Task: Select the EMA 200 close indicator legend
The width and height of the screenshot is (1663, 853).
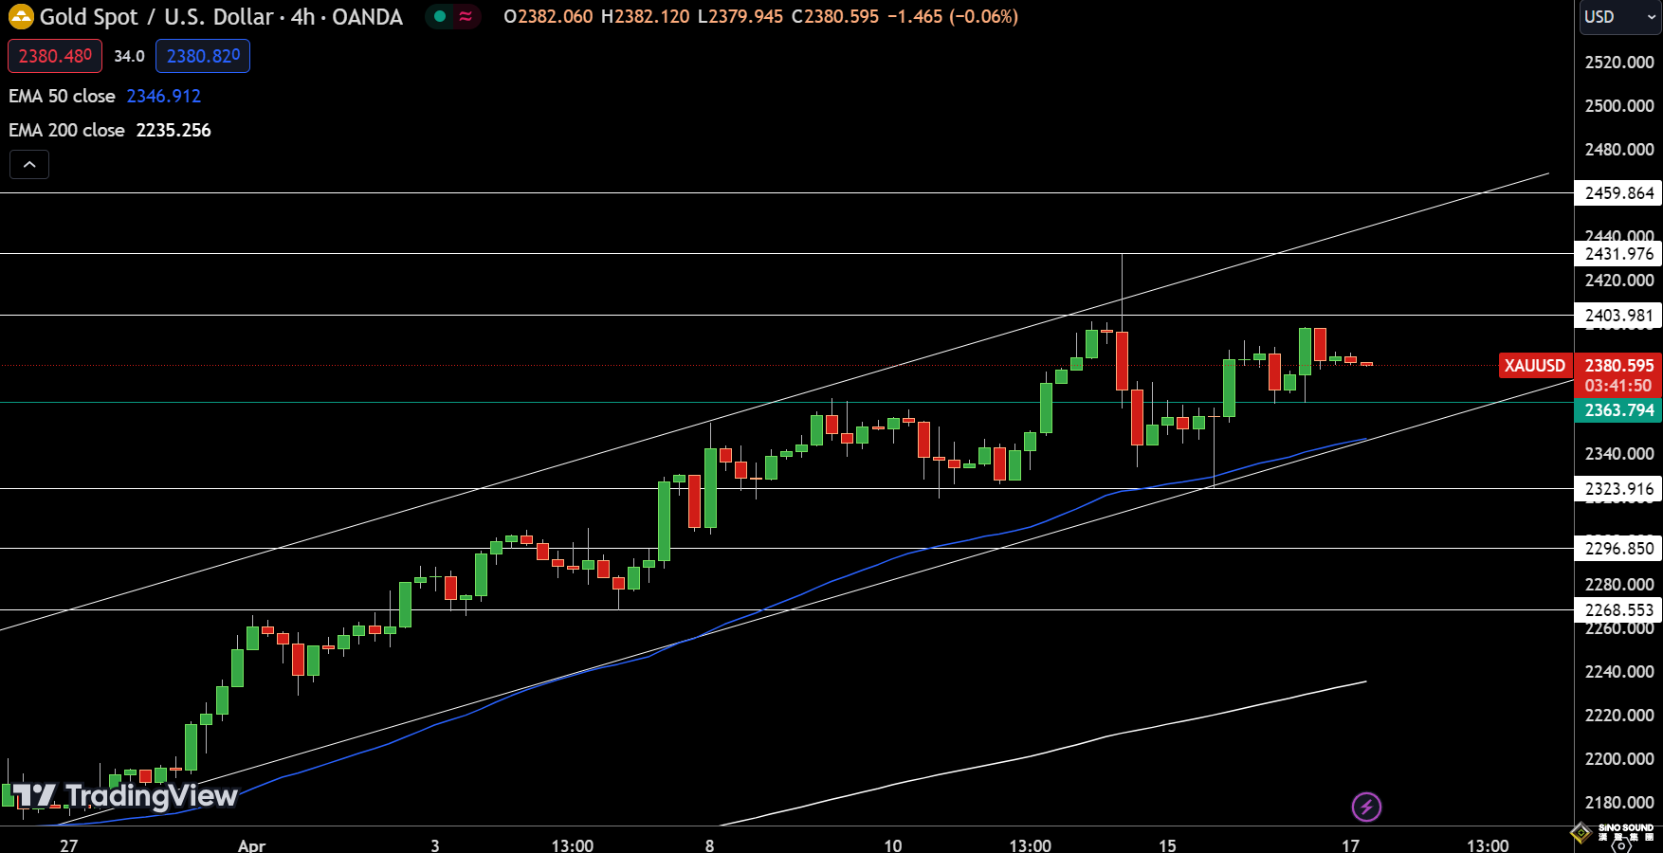Action: [67, 130]
